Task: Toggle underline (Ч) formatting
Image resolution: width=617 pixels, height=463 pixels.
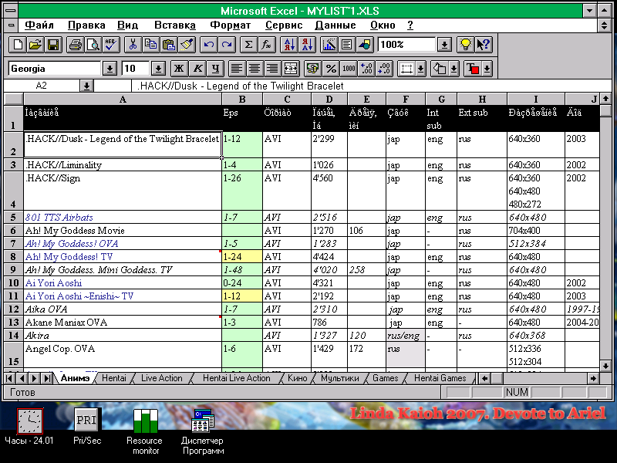Action: point(215,69)
